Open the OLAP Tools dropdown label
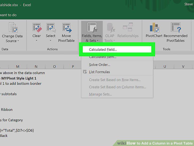 110,38
